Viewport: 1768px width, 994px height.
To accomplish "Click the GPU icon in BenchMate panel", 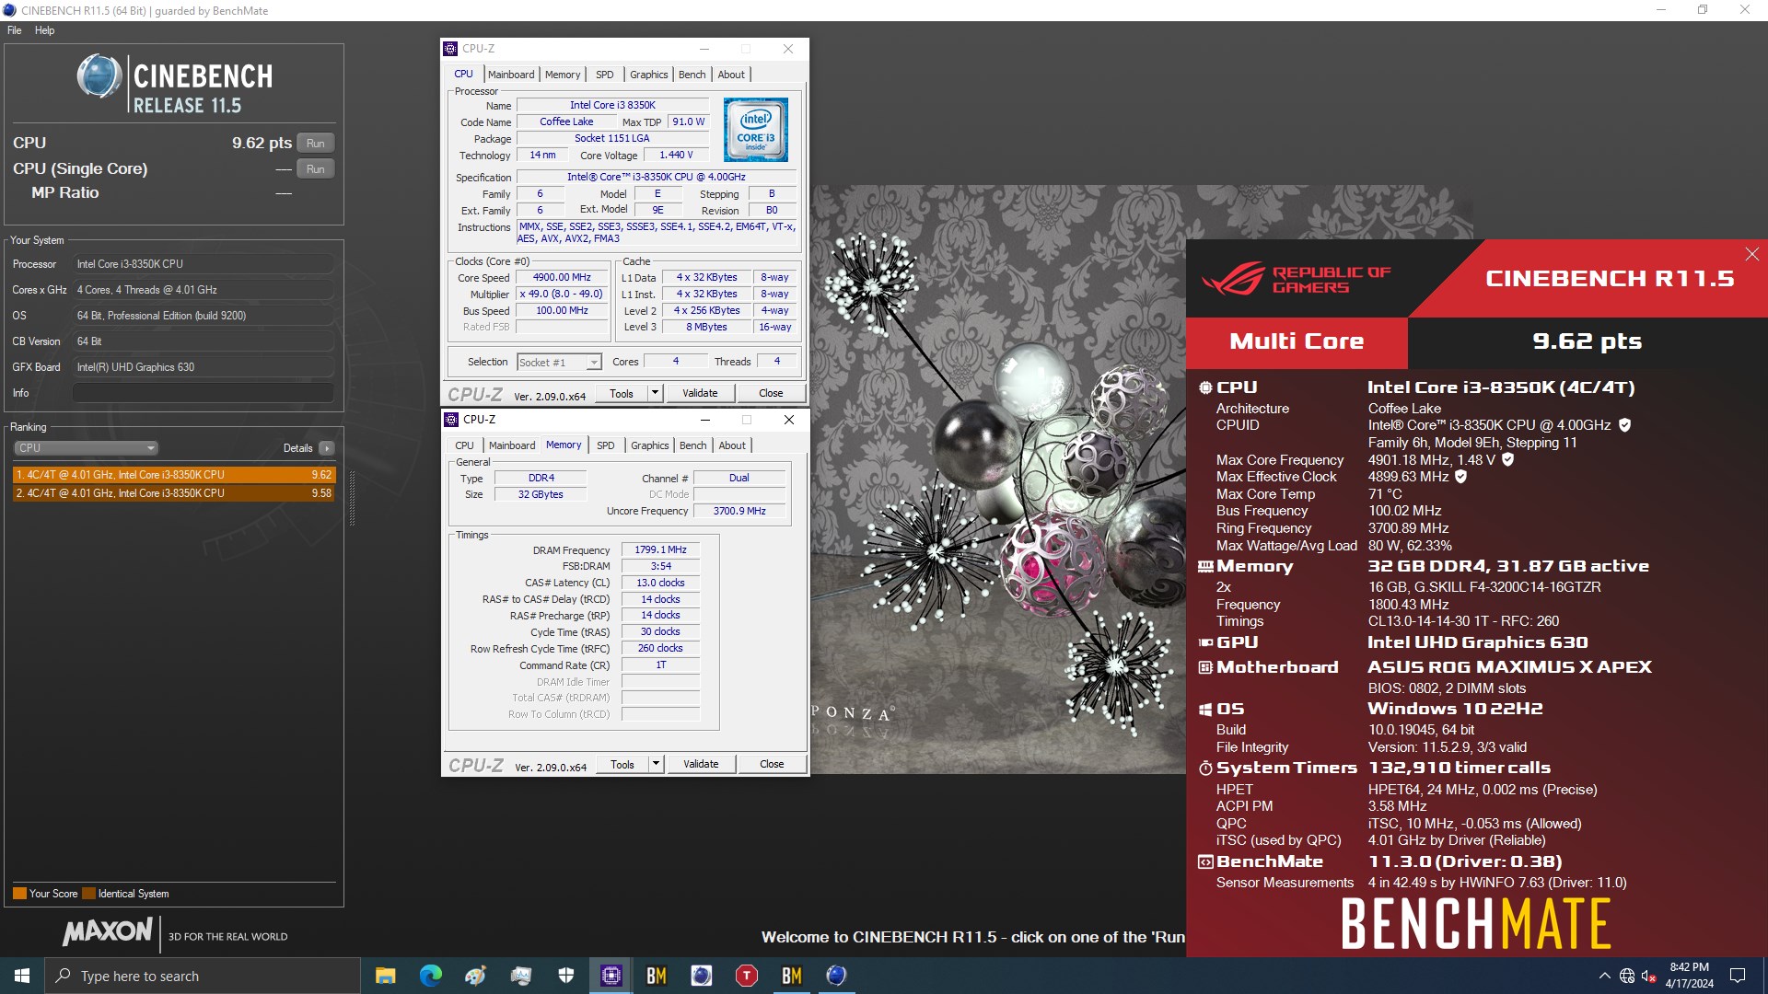I will coord(1205,642).
